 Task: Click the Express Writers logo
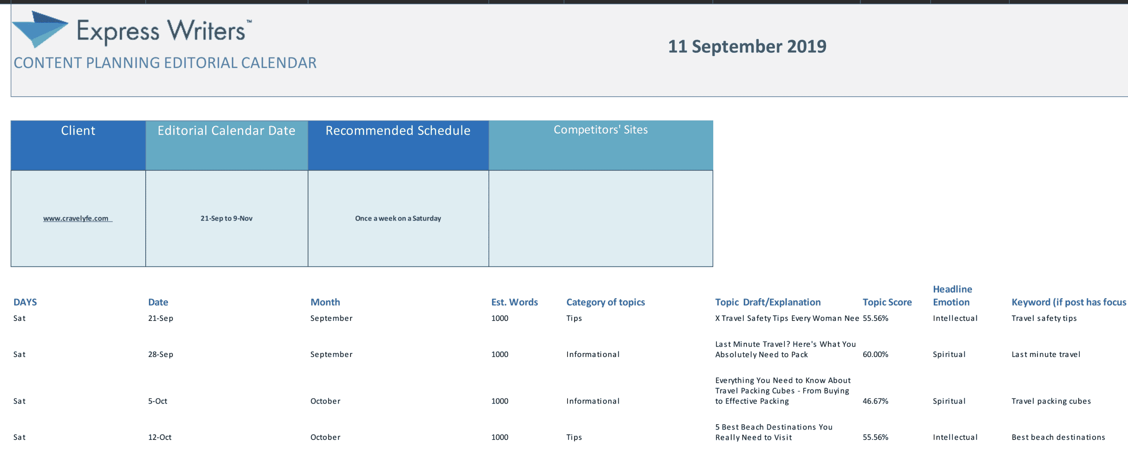[132, 30]
